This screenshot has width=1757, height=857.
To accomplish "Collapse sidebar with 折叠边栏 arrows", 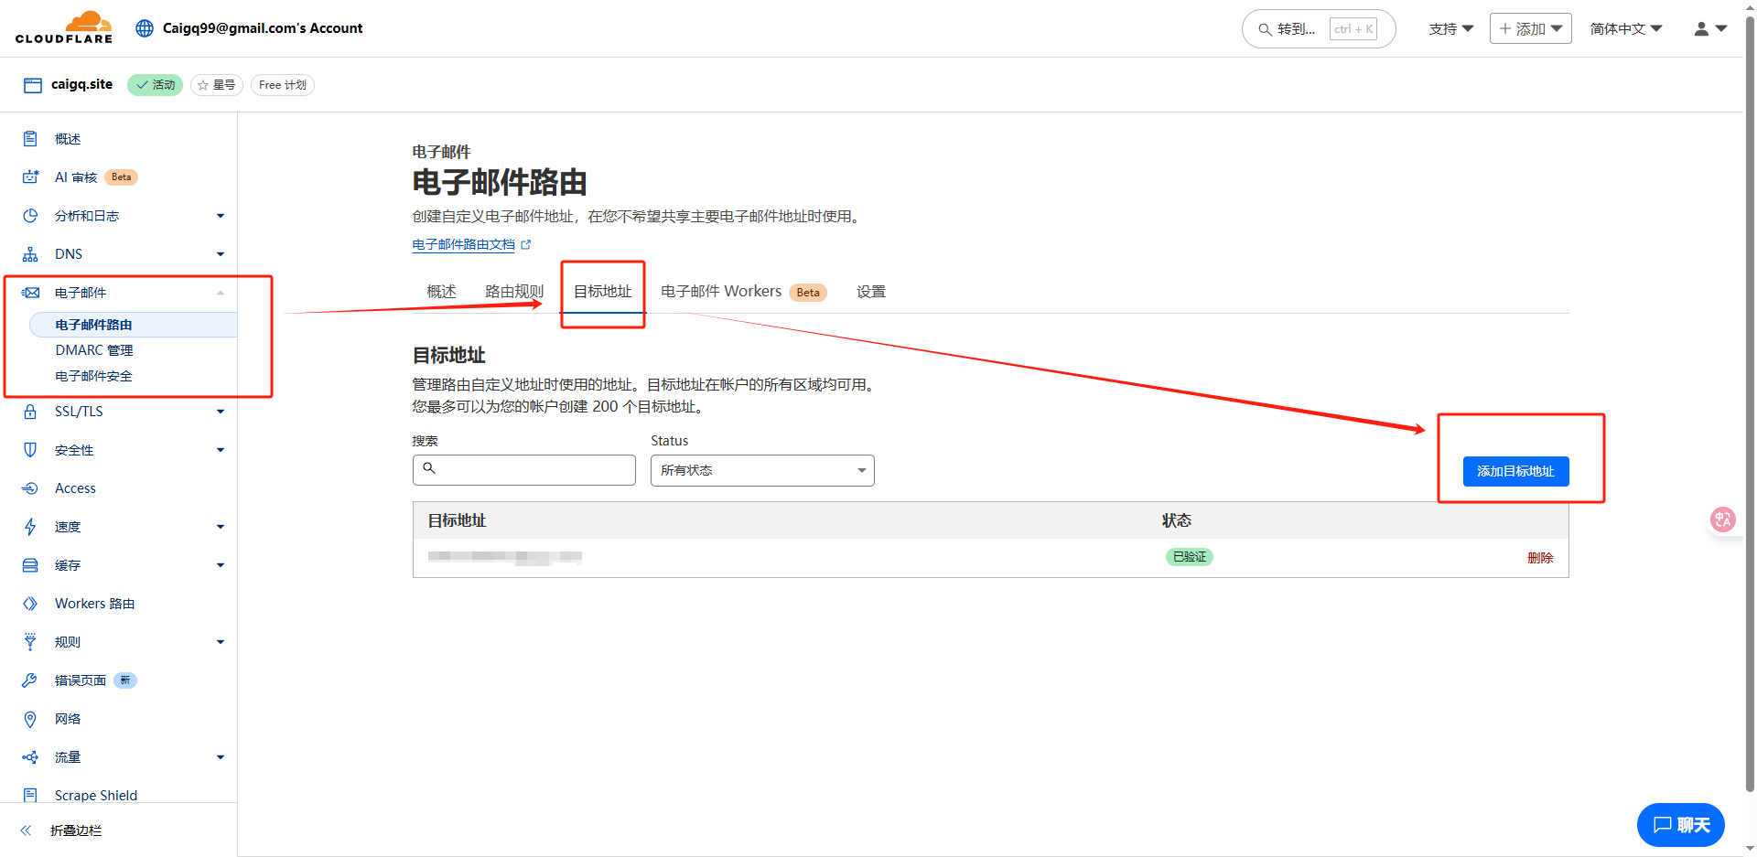I will 27,830.
